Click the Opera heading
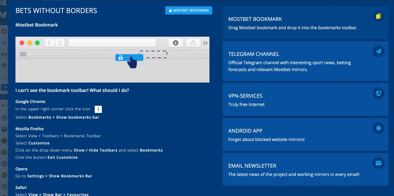394x196 pixels. pyautogui.click(x=21, y=169)
